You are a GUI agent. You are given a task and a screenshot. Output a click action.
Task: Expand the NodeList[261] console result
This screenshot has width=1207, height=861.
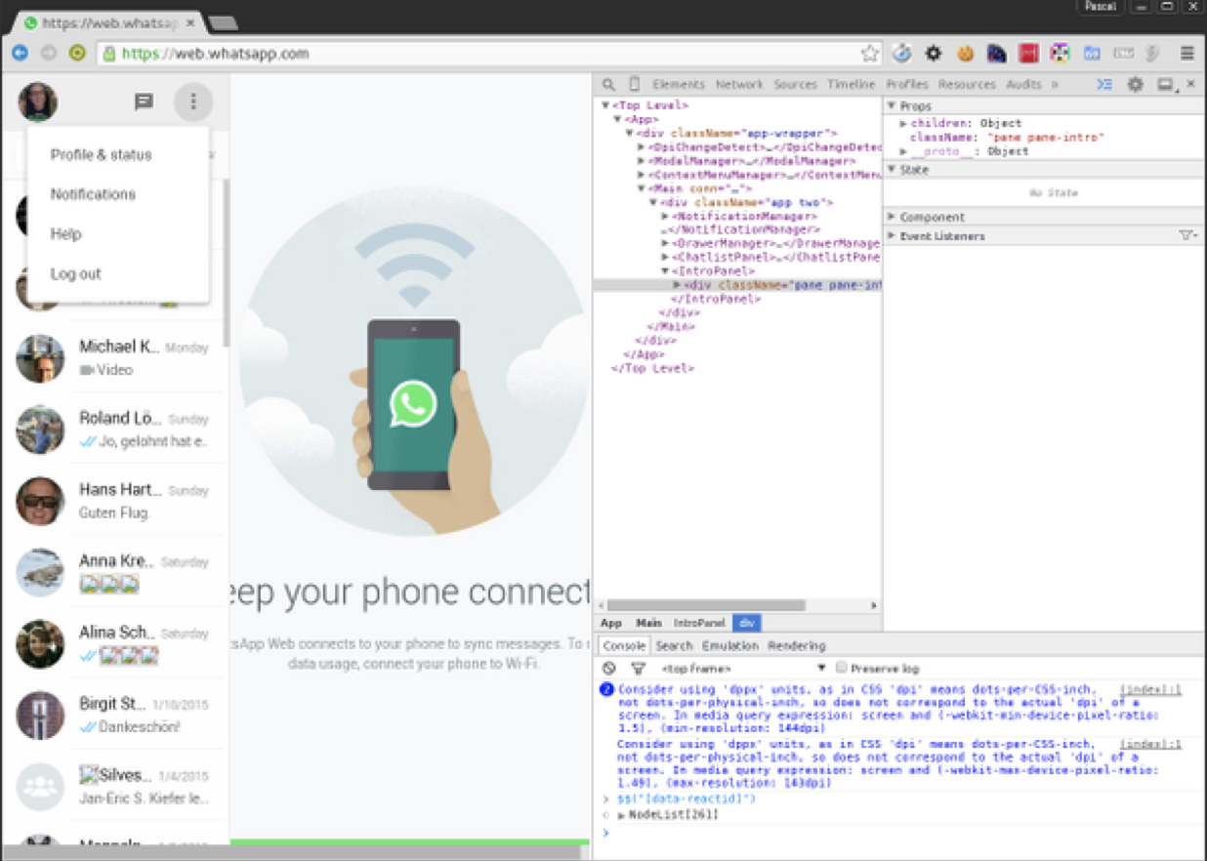pyautogui.click(x=621, y=815)
